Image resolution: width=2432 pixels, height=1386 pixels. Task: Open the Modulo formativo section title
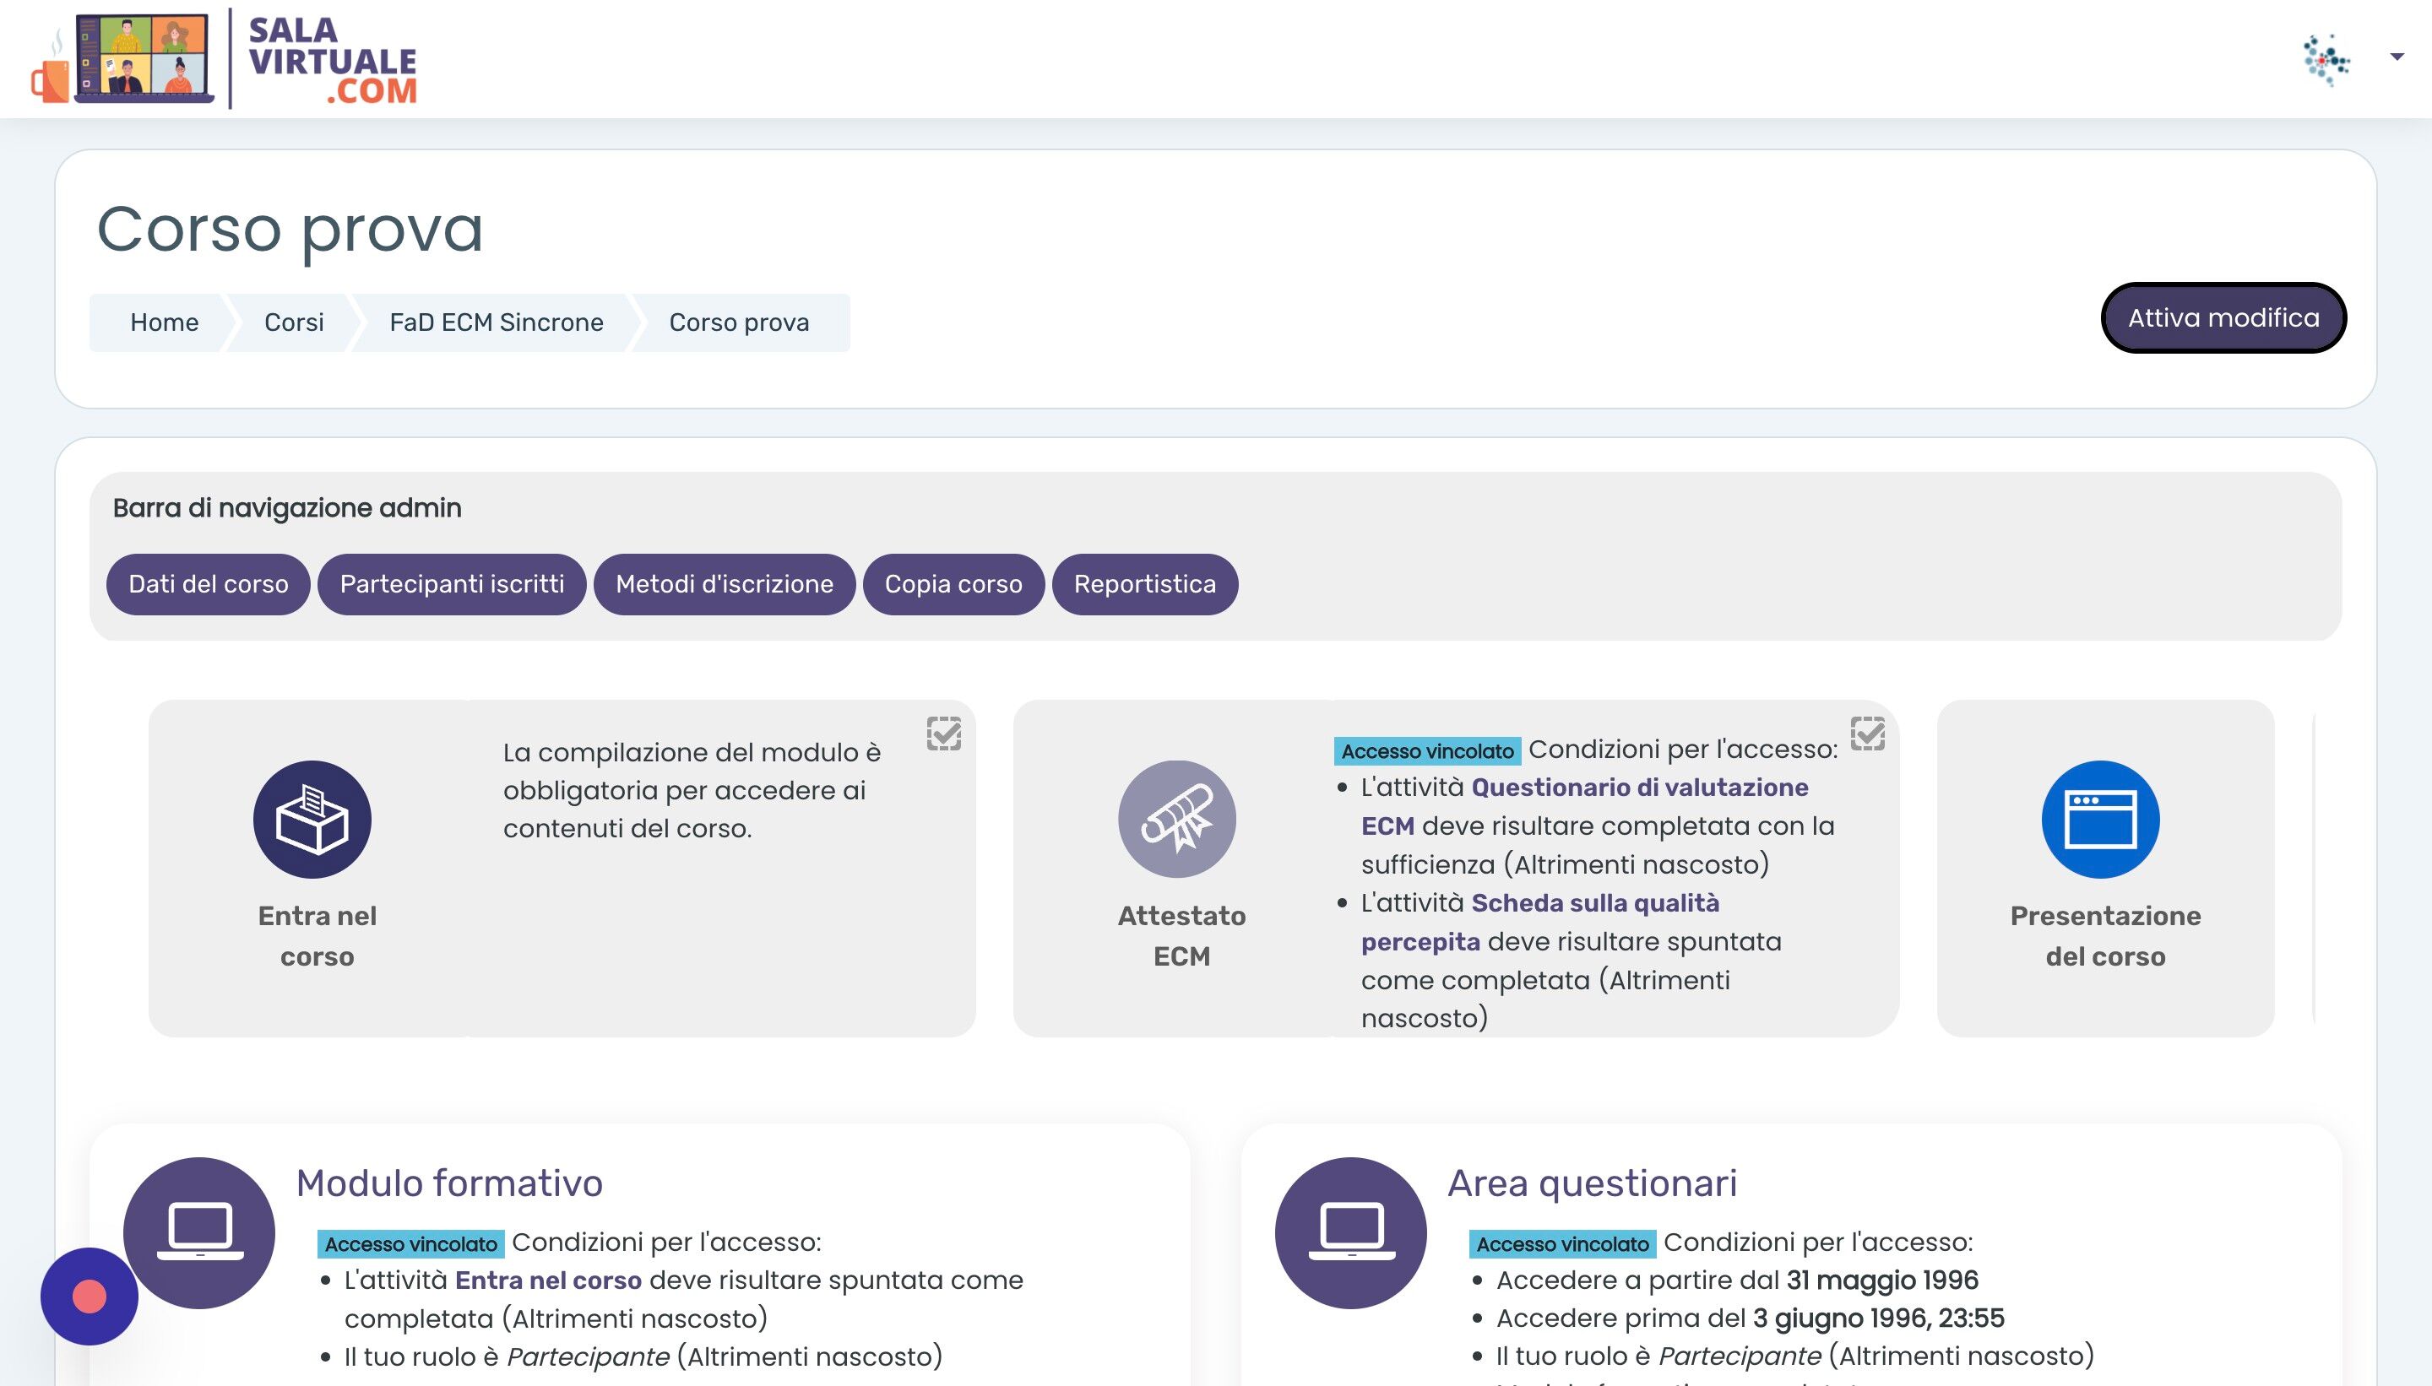coord(449,1183)
